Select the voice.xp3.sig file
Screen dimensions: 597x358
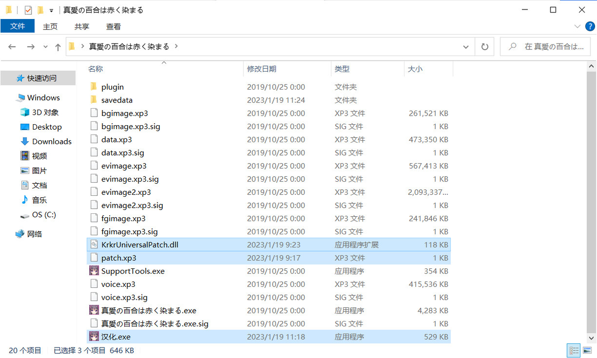tap(269, 297)
